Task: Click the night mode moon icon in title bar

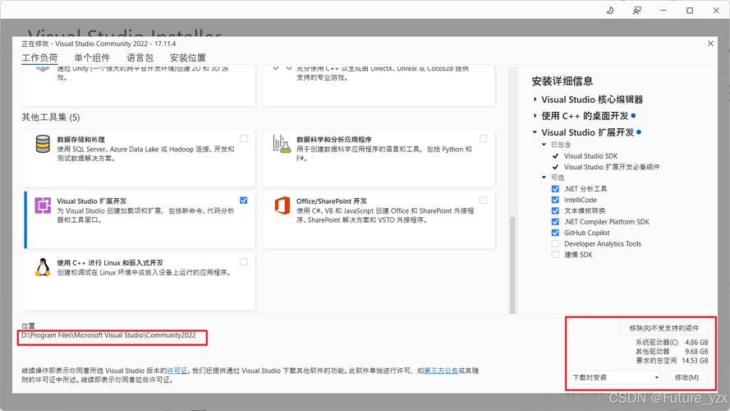Action: [610, 10]
